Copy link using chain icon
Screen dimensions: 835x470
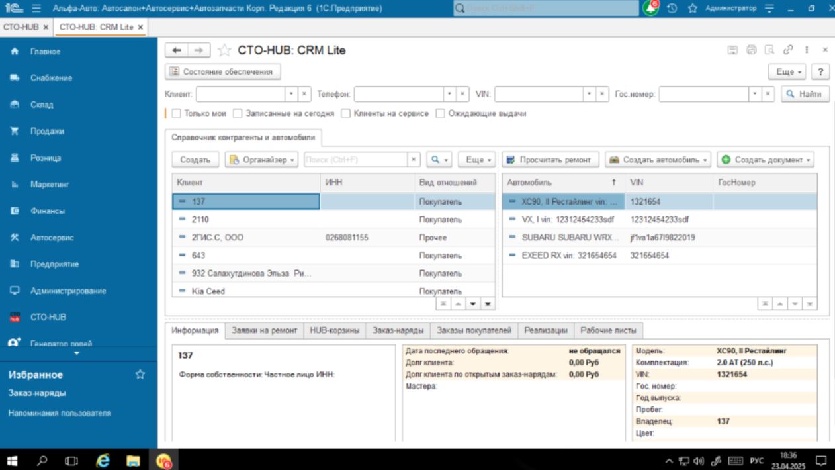coord(788,50)
